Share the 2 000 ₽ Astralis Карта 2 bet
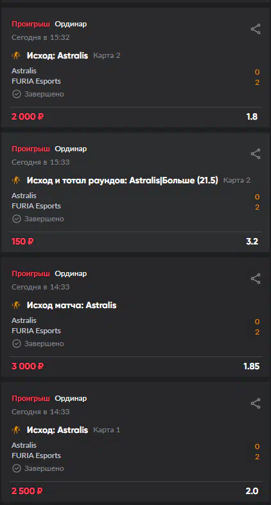 coord(256,29)
